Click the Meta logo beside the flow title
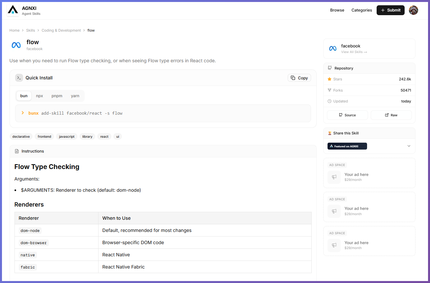Screen dimensions: 430x283 pyautogui.click(x=16, y=45)
